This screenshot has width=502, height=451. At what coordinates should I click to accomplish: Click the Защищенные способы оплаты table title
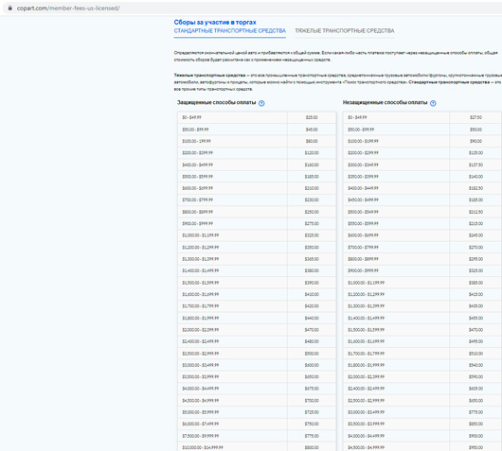pos(216,103)
